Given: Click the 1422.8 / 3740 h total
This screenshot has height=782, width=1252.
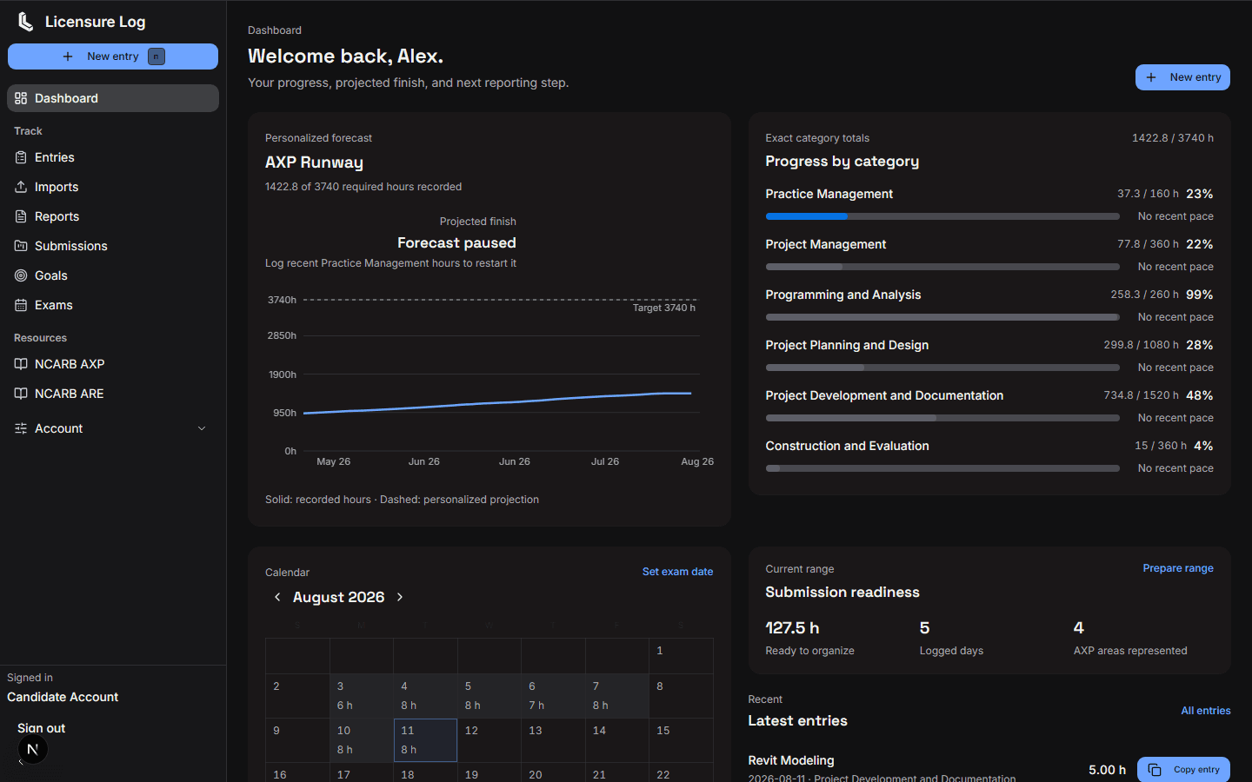Looking at the screenshot, I should click(x=1172, y=138).
